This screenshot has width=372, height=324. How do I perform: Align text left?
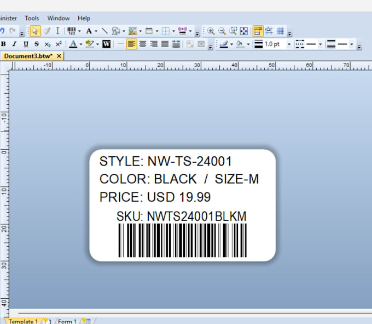pos(131,44)
